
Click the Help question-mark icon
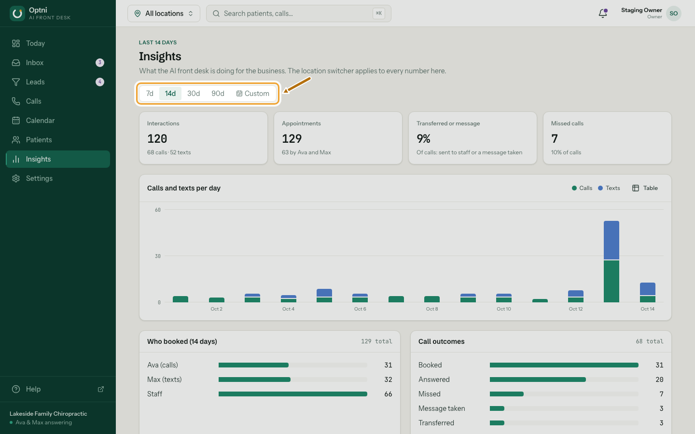click(16, 389)
